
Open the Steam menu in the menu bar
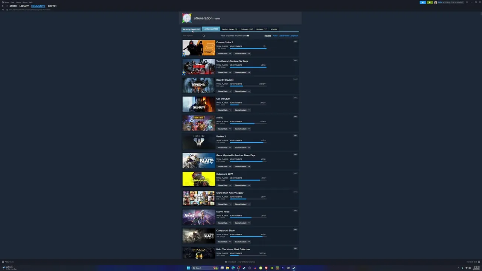click(x=6, y=2)
